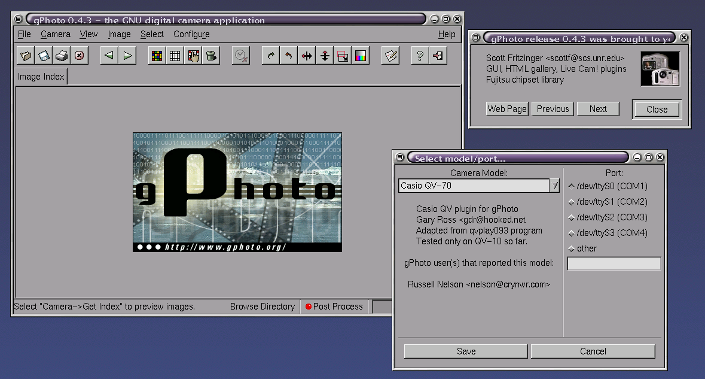Click the resize image toolbar icon

point(343,56)
